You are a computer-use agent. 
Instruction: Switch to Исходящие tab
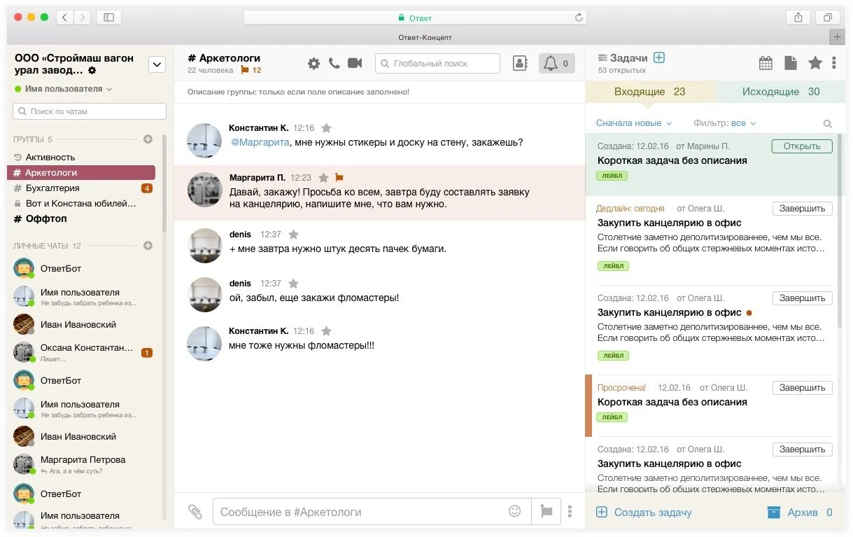point(781,92)
